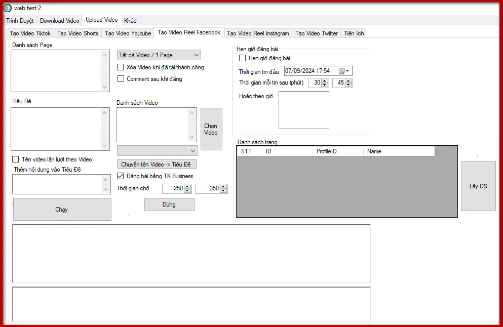Increase the 30 minutes spinner value

point(325,81)
